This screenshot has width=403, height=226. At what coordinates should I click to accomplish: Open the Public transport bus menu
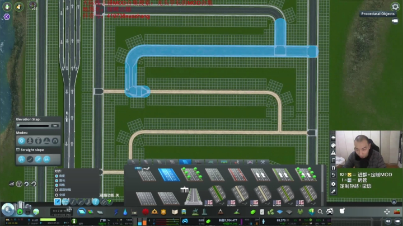pyautogui.click(x=184, y=212)
